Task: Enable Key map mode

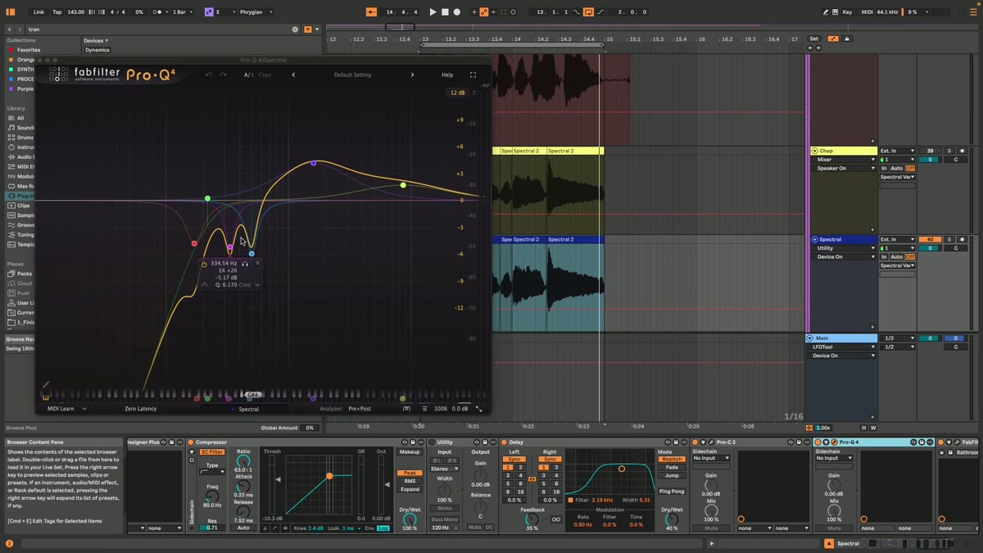Action: click(847, 12)
